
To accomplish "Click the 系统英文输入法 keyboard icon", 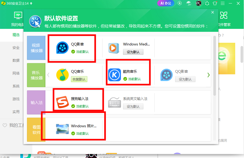I will point(114,102).
